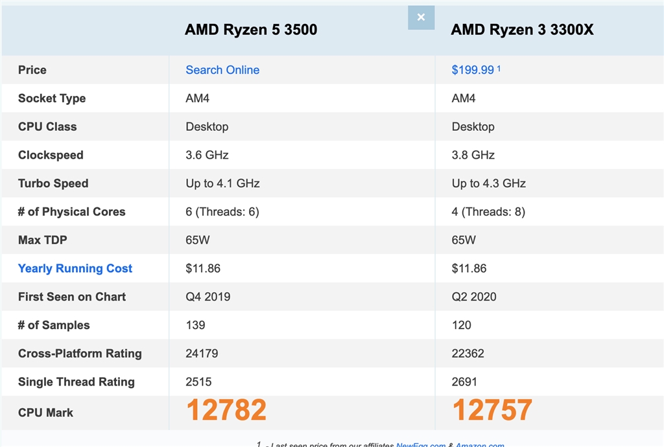Click the X remove-column button

coord(421,17)
